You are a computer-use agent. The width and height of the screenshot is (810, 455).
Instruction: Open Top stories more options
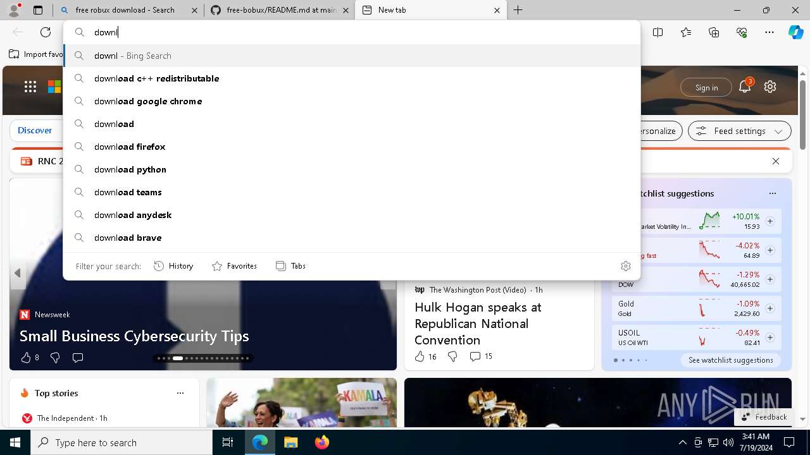[180, 393]
